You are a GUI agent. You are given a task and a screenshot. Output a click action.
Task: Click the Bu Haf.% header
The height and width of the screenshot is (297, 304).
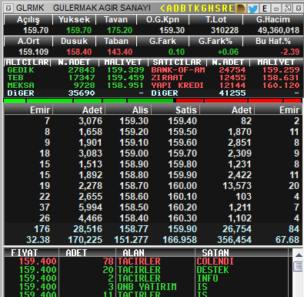pyautogui.click(x=273, y=41)
